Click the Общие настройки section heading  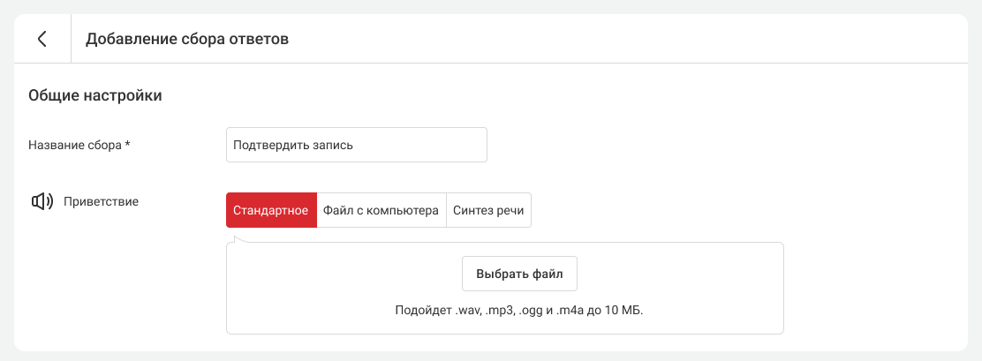(x=95, y=95)
